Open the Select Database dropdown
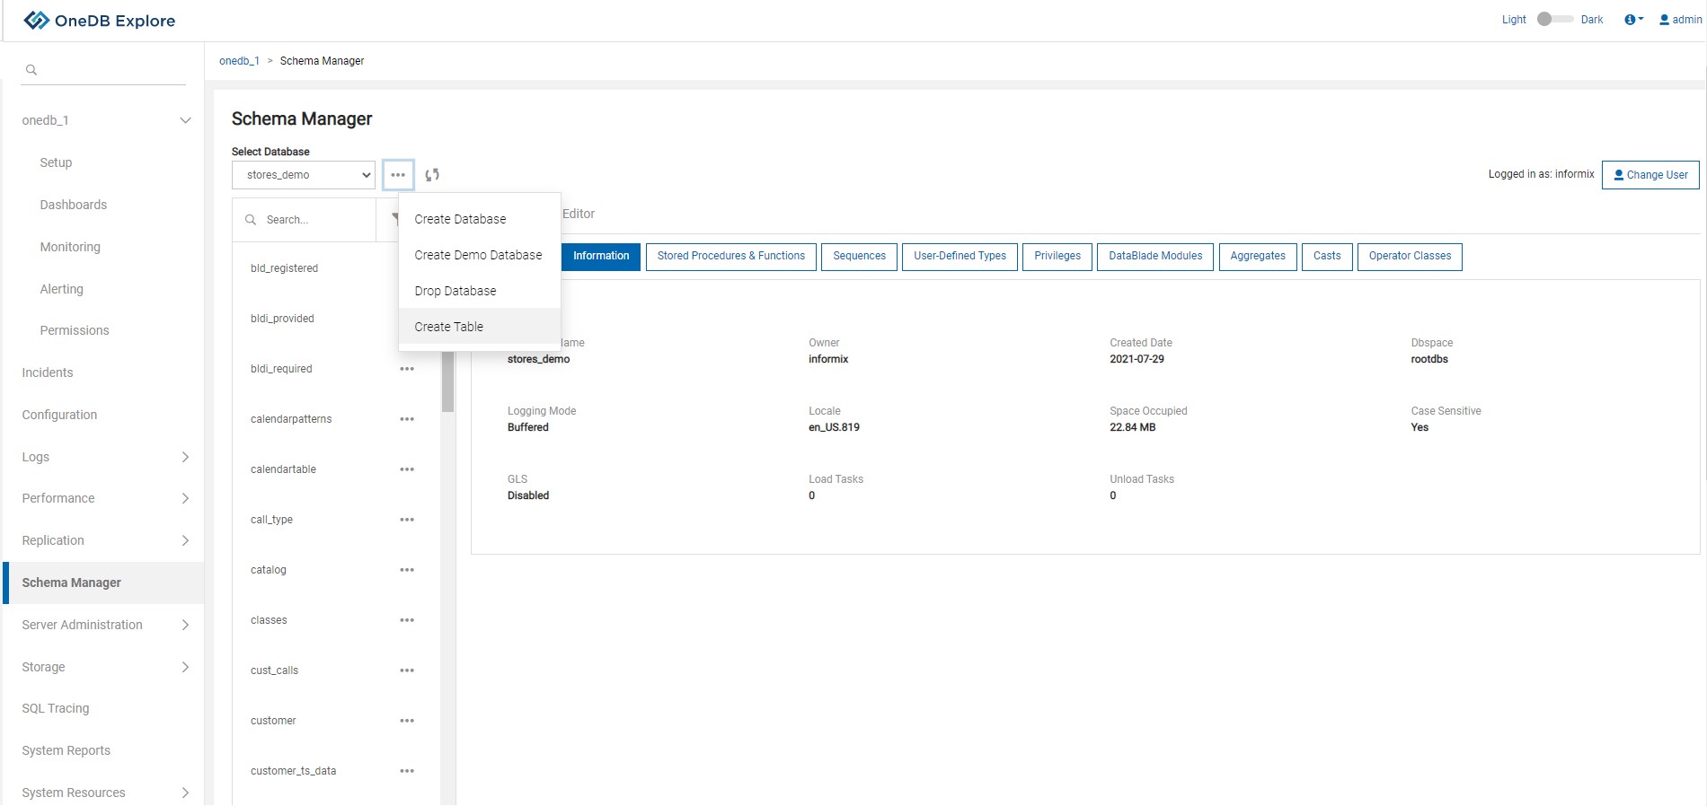 [x=304, y=175]
